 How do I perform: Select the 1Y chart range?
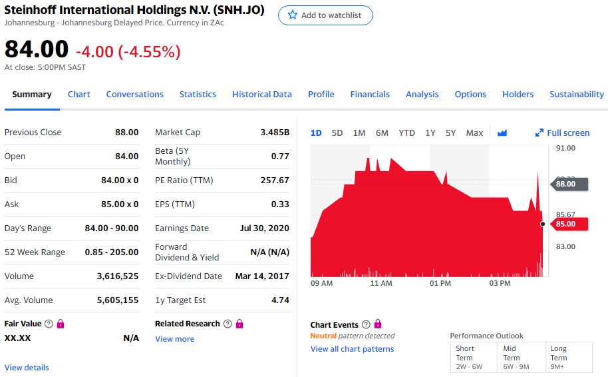430,133
